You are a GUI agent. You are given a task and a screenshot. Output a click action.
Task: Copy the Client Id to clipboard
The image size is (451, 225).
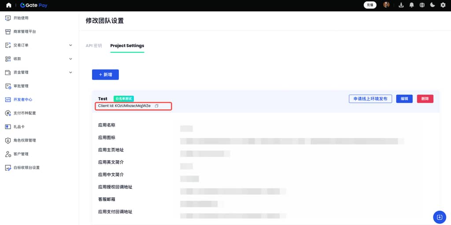[x=156, y=106]
